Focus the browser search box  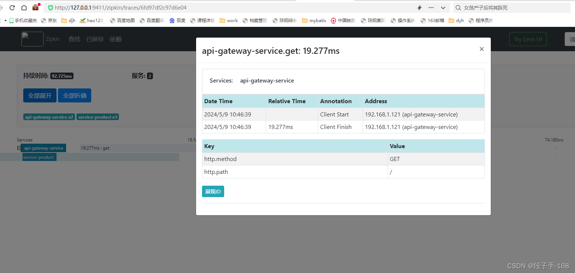pos(512,8)
